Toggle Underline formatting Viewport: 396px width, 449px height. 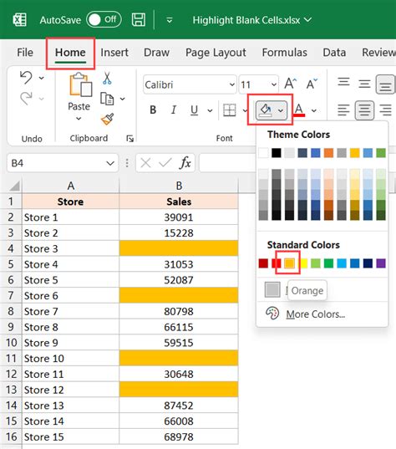(194, 110)
